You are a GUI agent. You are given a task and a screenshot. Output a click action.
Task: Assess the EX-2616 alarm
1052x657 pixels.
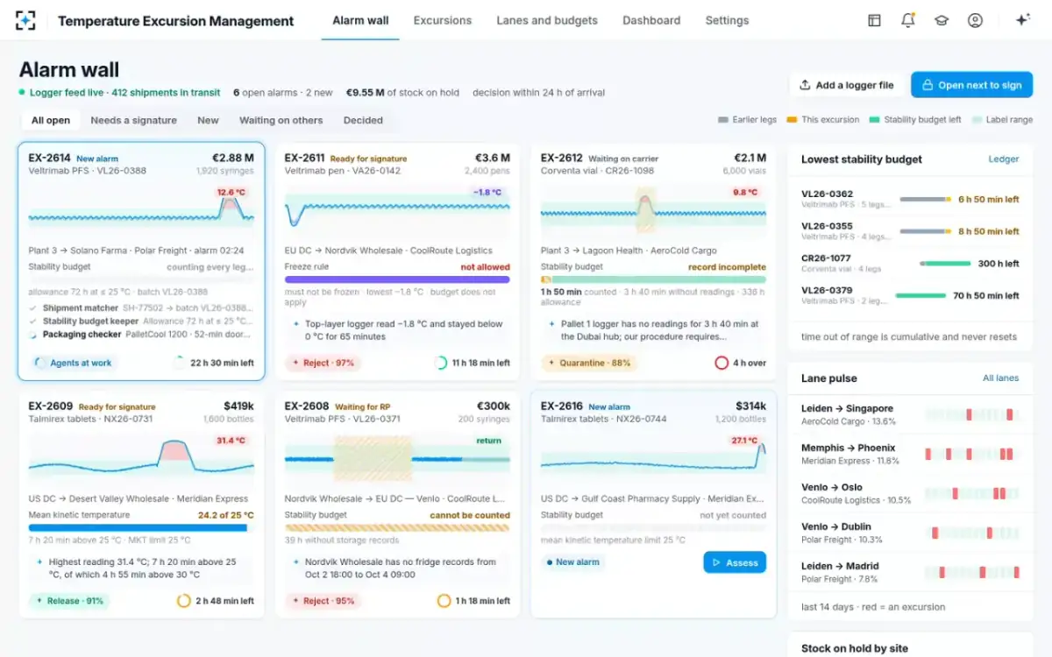[x=735, y=562]
